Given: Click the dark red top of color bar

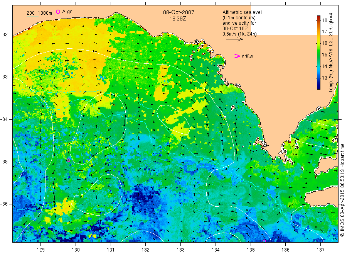Looking at the screenshot, I should [319, 17].
